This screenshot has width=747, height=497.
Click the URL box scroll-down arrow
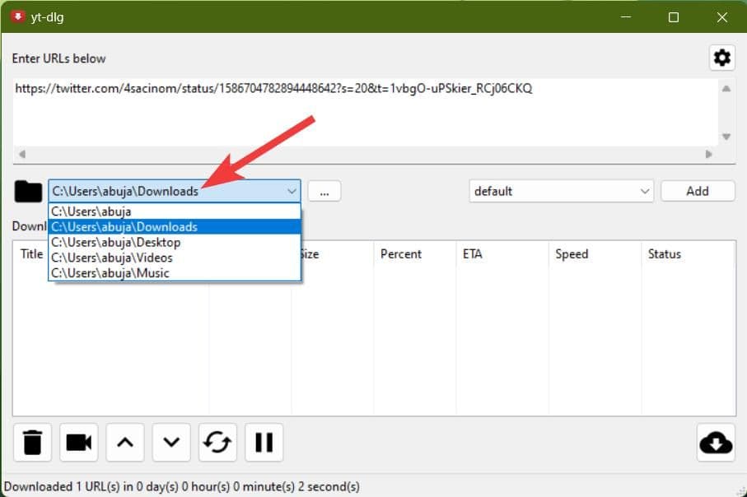(726, 137)
